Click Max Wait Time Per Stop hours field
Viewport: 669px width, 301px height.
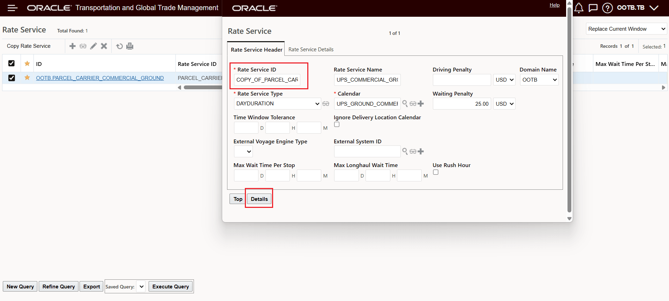click(x=278, y=175)
